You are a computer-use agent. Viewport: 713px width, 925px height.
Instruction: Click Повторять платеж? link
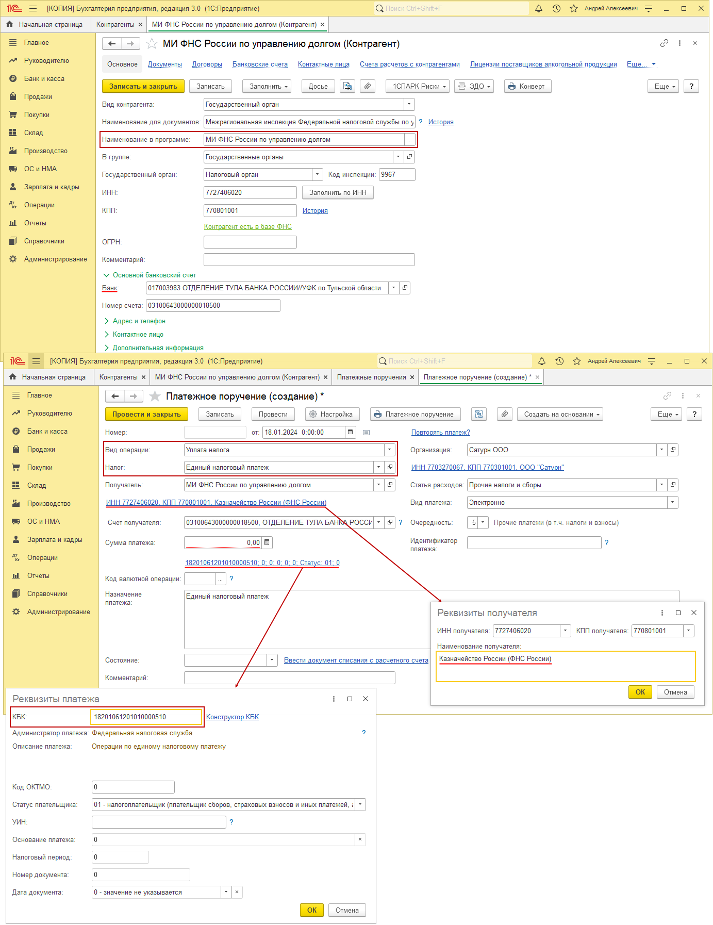point(441,433)
